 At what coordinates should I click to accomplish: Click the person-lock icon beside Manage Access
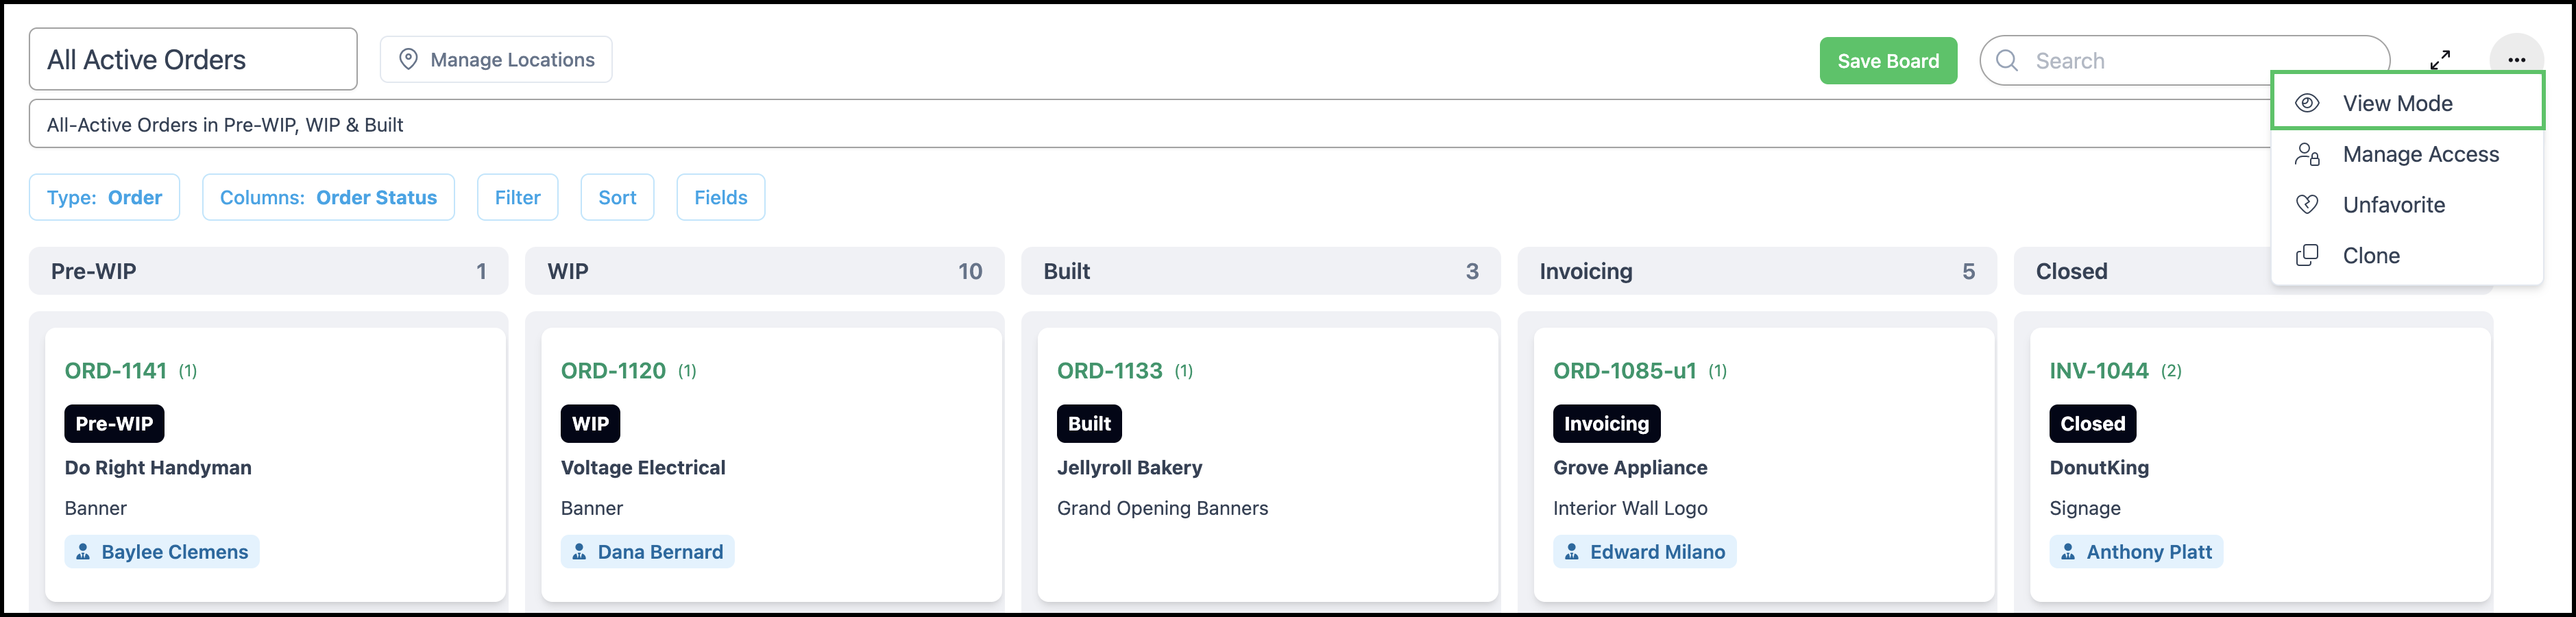tap(2307, 154)
